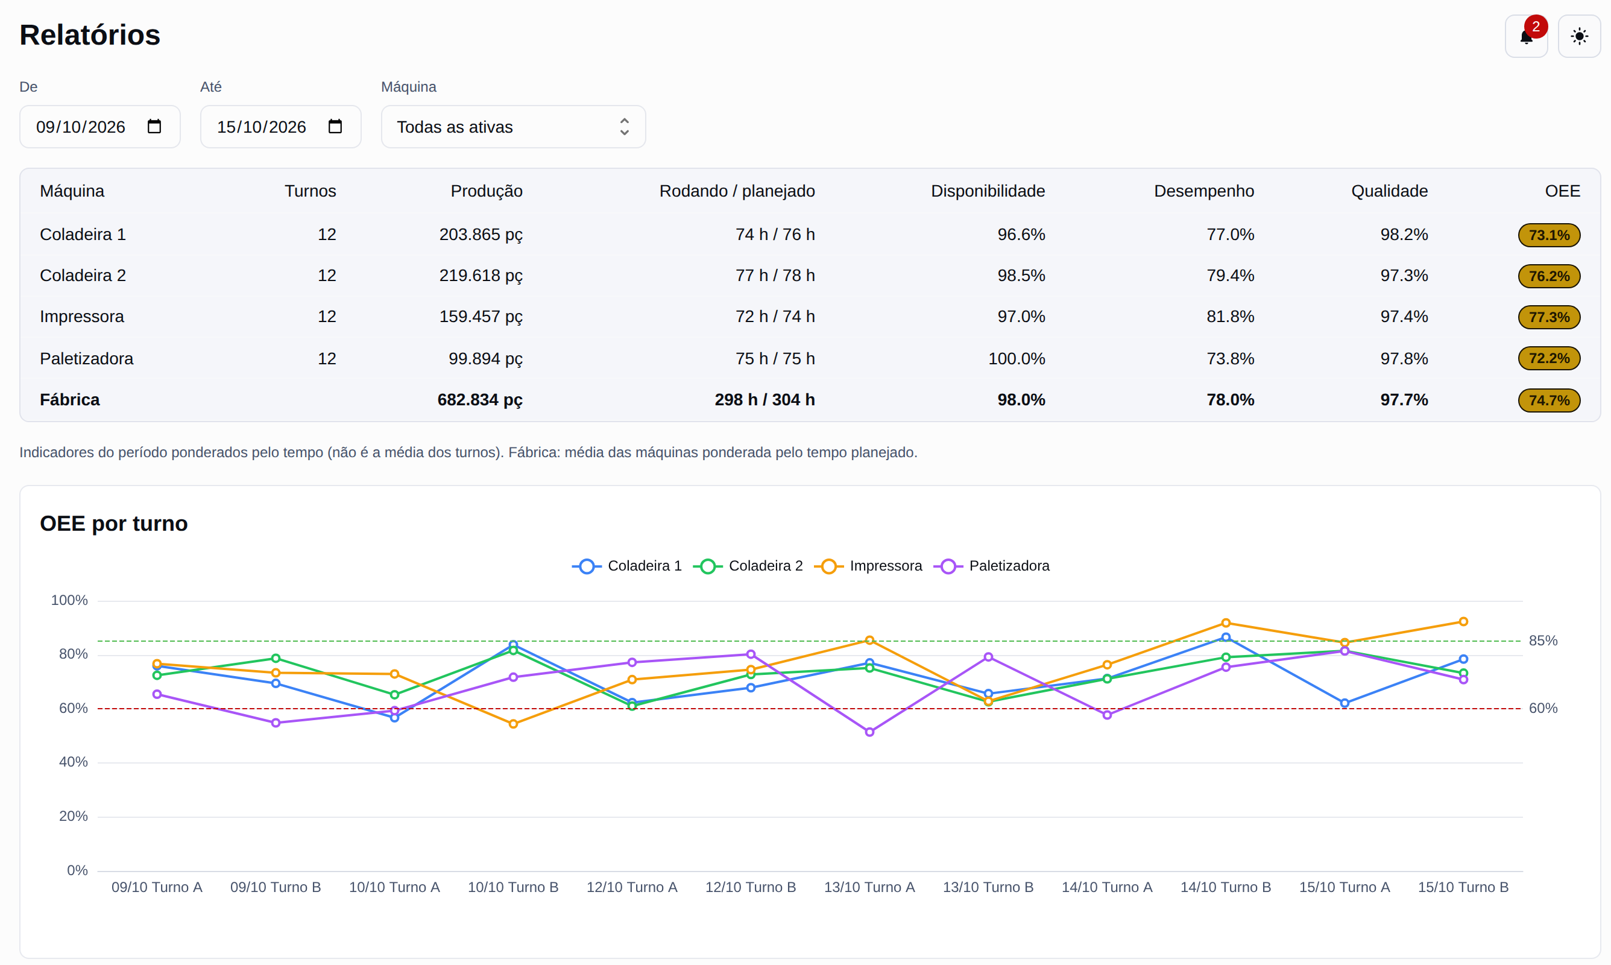Toggle Coladeira 2 series in chart legend
Image resolution: width=1611 pixels, height=965 pixels.
(x=748, y=566)
